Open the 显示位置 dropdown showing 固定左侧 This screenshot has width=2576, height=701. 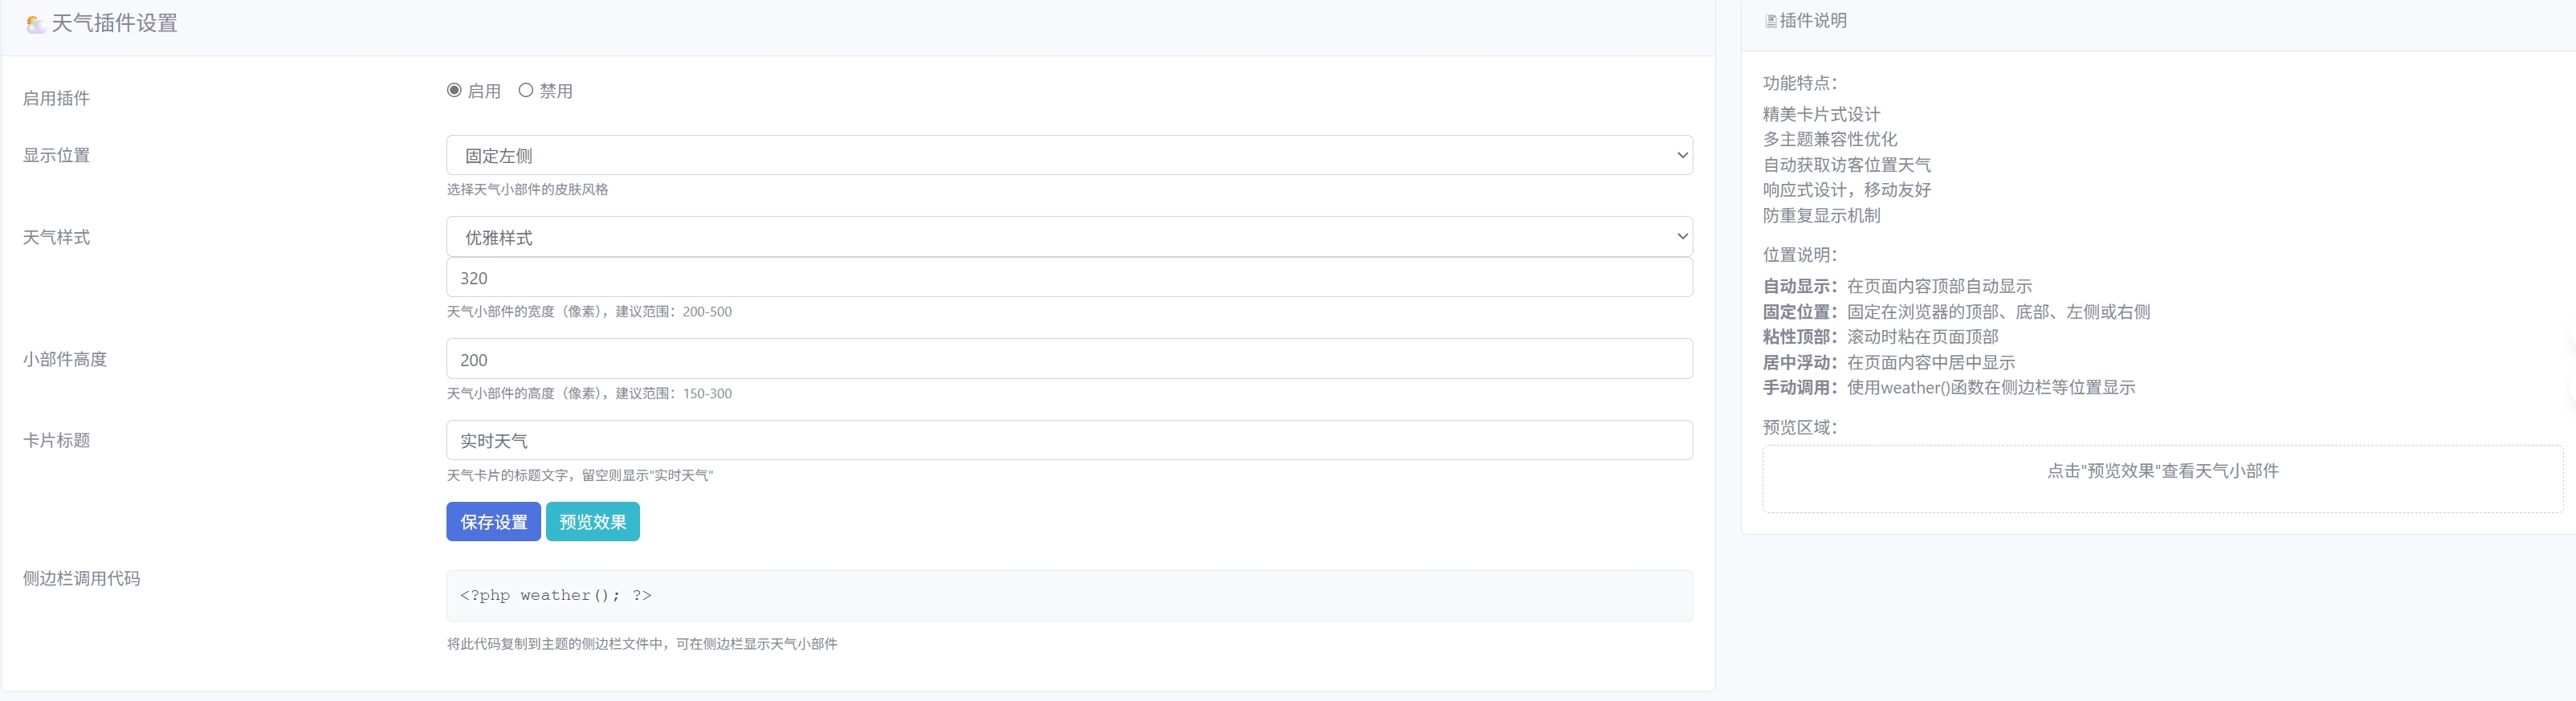coord(1068,155)
